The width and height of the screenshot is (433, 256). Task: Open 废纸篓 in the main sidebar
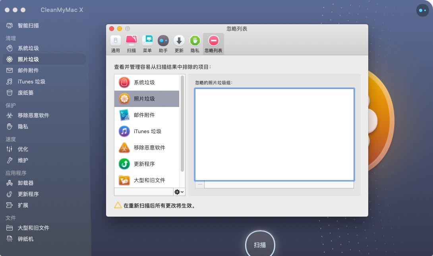coord(44,93)
